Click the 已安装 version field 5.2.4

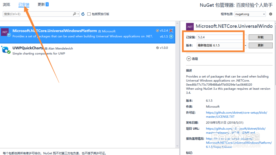(222, 37)
